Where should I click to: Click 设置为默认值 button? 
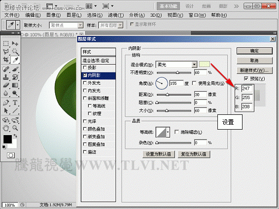(x=159, y=154)
